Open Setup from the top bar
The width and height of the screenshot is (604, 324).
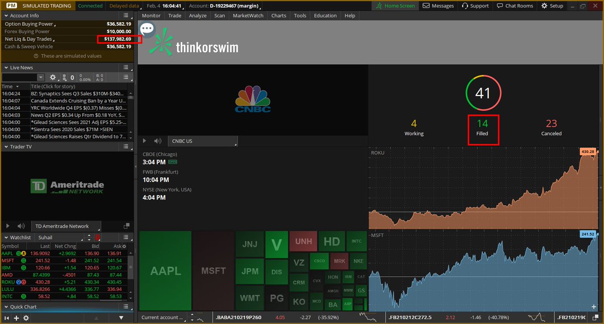[552, 6]
